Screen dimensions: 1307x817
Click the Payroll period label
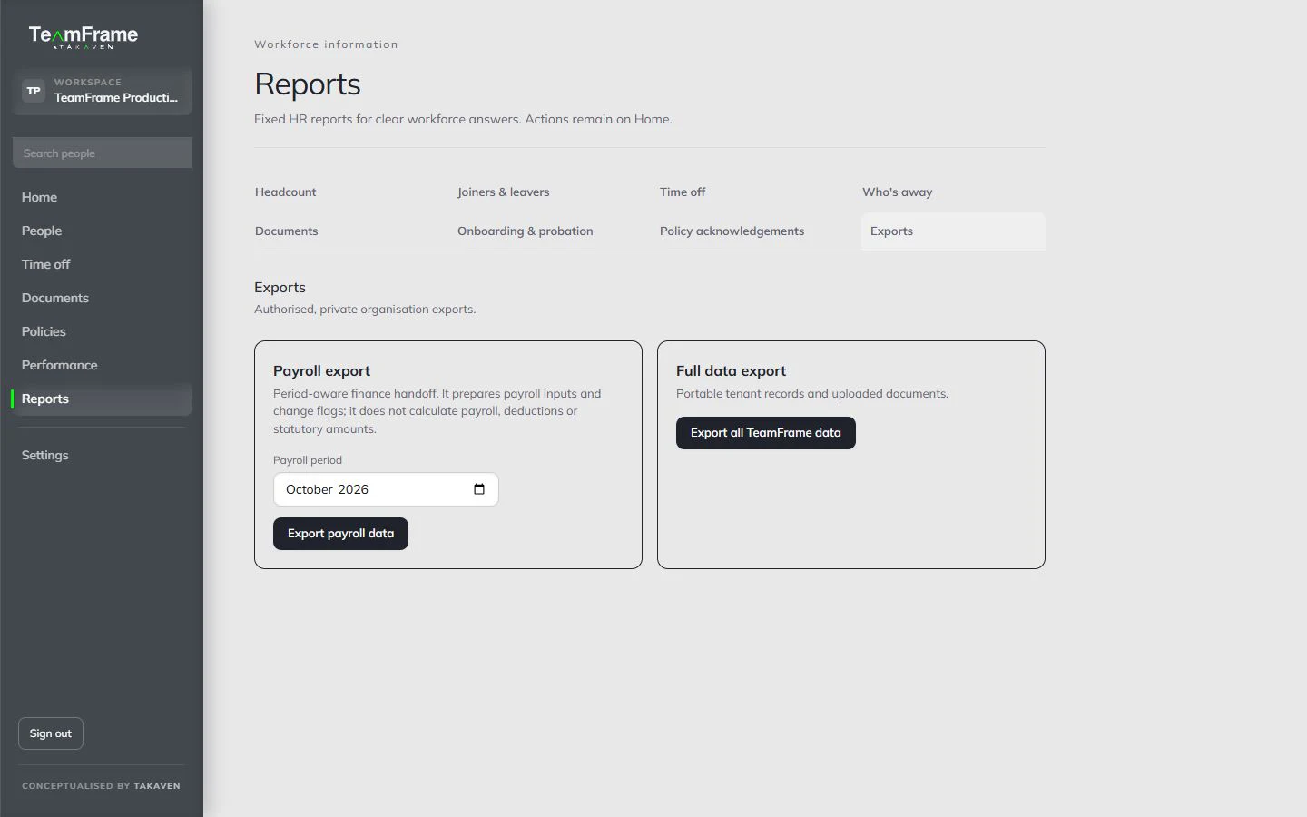(308, 460)
